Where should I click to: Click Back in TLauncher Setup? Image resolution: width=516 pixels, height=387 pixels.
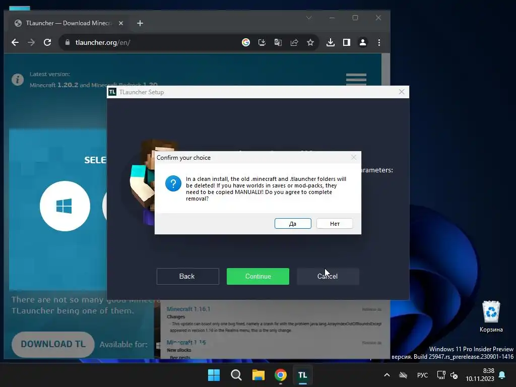pyautogui.click(x=187, y=276)
